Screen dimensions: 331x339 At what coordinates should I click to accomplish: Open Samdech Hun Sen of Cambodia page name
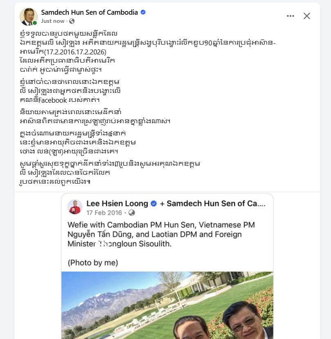[90, 12]
